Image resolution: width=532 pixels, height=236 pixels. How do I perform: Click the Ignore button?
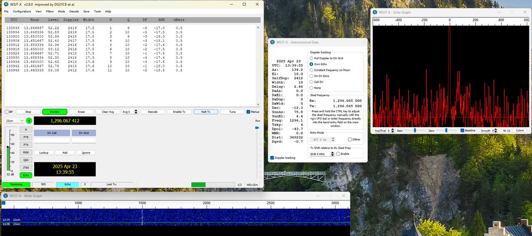(86, 152)
